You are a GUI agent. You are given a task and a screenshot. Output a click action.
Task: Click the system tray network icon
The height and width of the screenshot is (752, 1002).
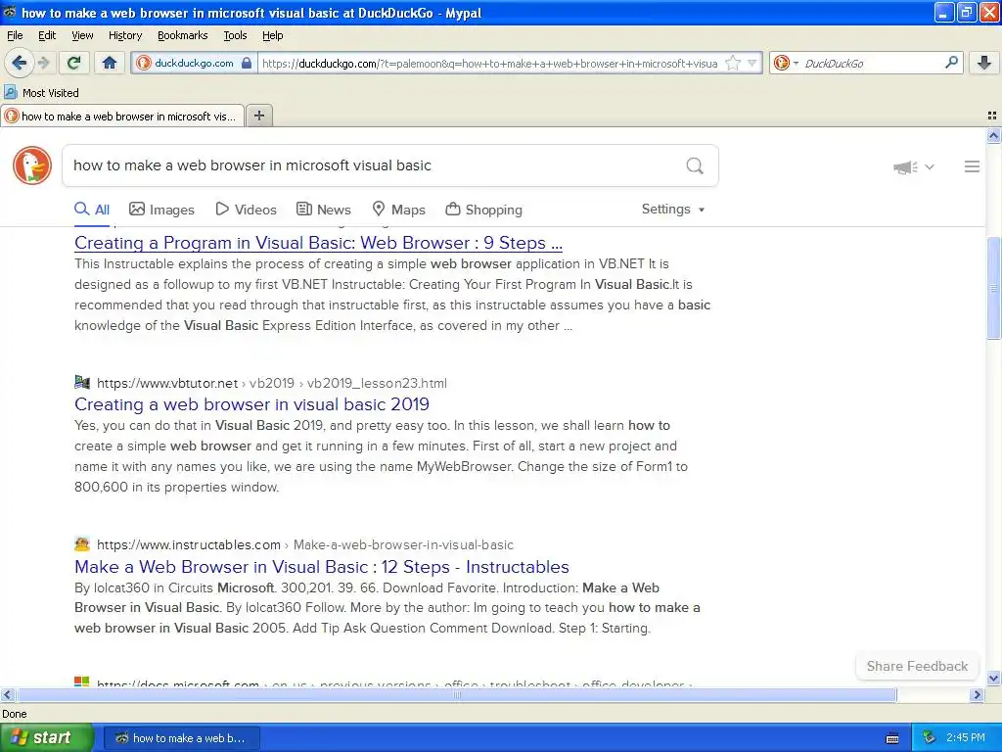click(x=930, y=737)
